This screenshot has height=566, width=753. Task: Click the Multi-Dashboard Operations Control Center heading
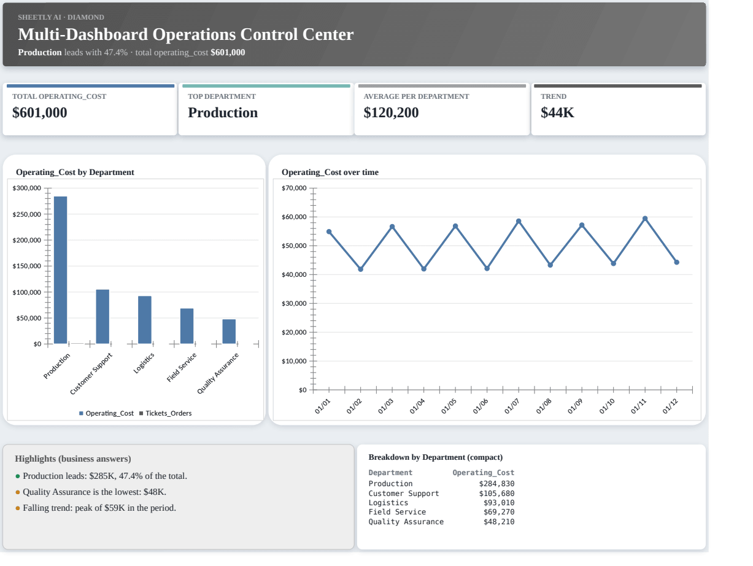186,34
